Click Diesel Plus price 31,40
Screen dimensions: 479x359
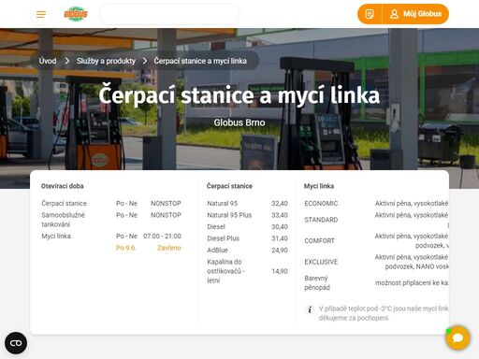pos(280,238)
